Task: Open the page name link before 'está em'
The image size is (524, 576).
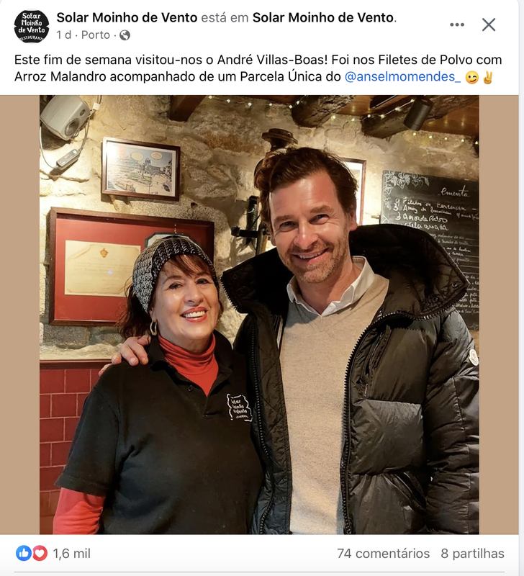Action: point(127,17)
